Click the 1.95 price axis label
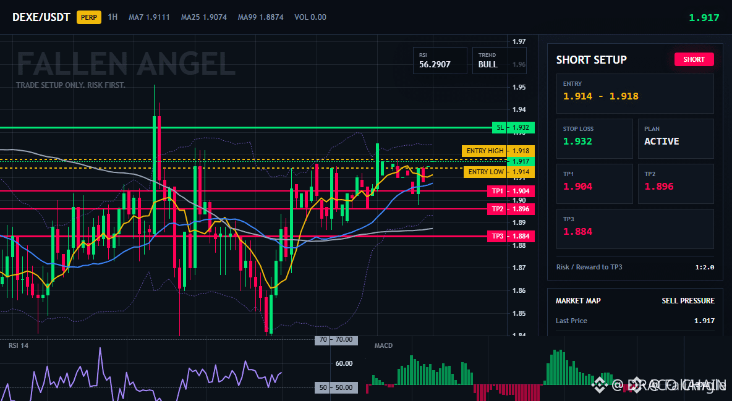This screenshot has height=401, width=732. coord(519,87)
